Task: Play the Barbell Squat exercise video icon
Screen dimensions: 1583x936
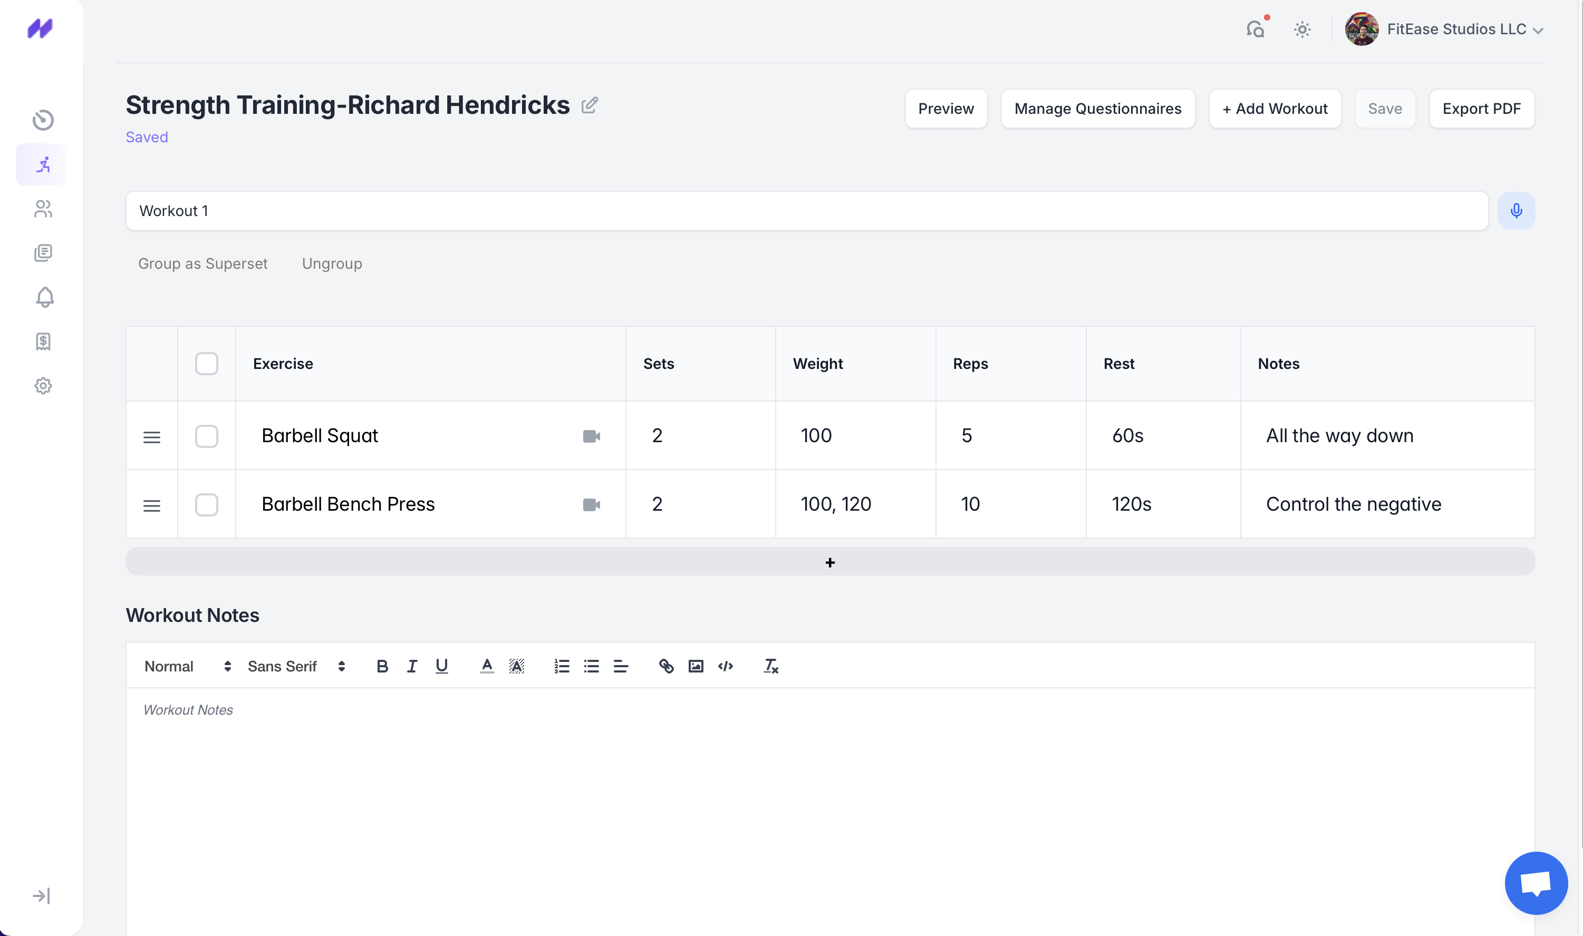Action: point(591,435)
